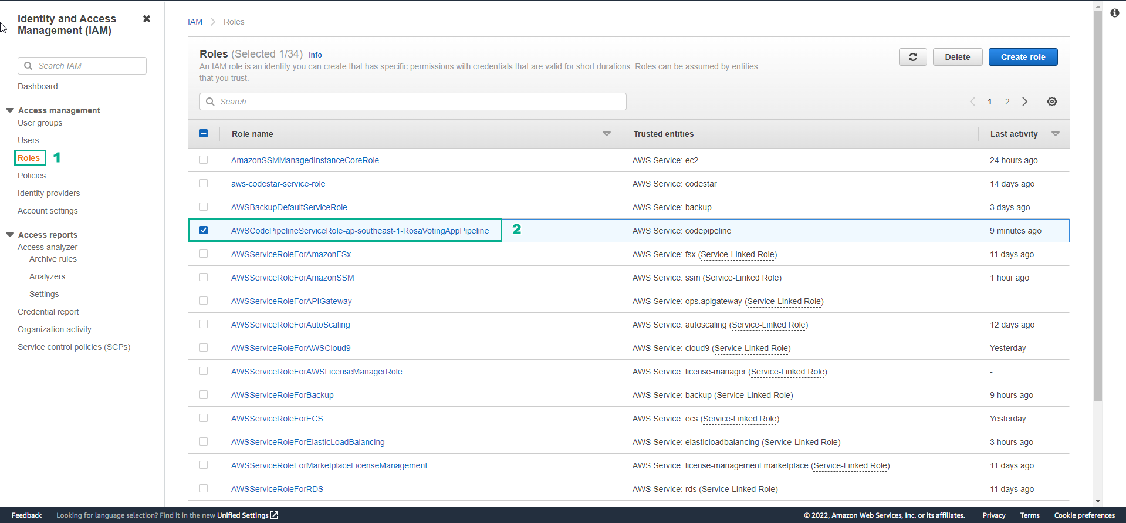Click the previous page arrow
The width and height of the screenshot is (1126, 523).
[x=972, y=102]
